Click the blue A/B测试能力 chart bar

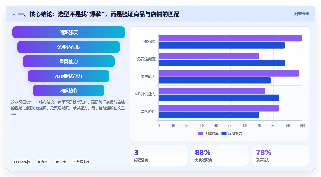point(219,98)
